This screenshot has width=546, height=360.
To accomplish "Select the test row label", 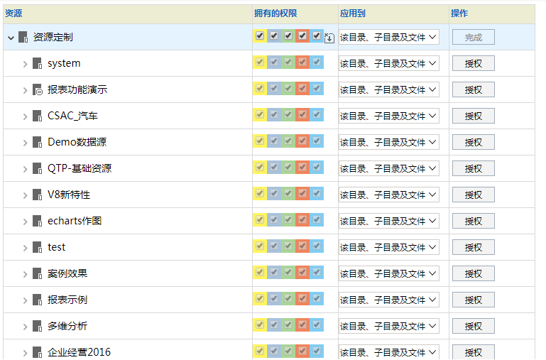I will point(56,247).
